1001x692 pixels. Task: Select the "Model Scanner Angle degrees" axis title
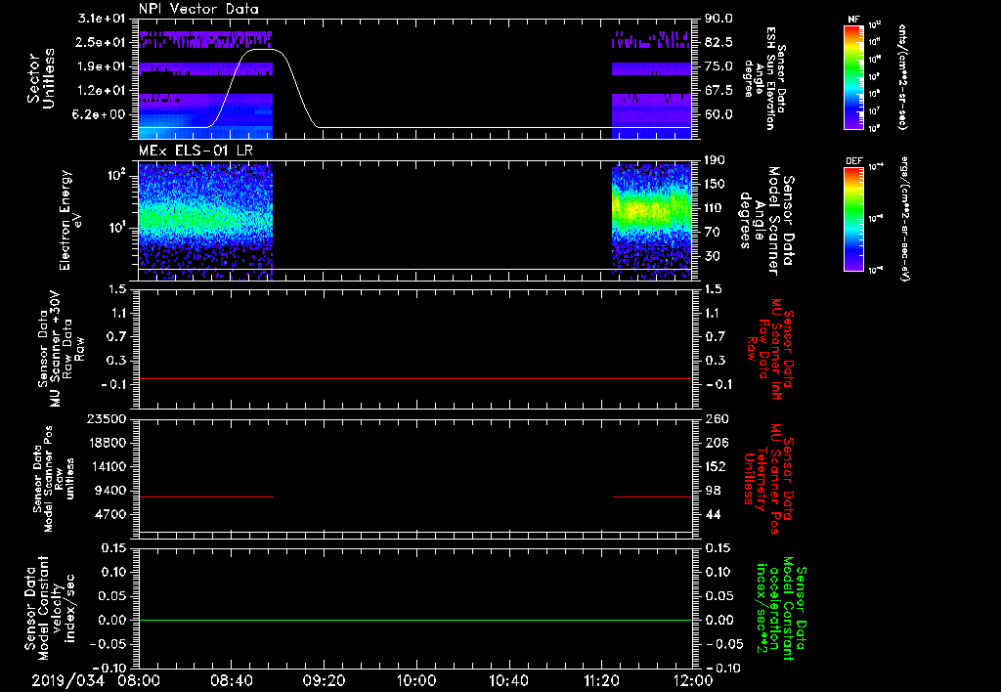pyautogui.click(x=766, y=220)
